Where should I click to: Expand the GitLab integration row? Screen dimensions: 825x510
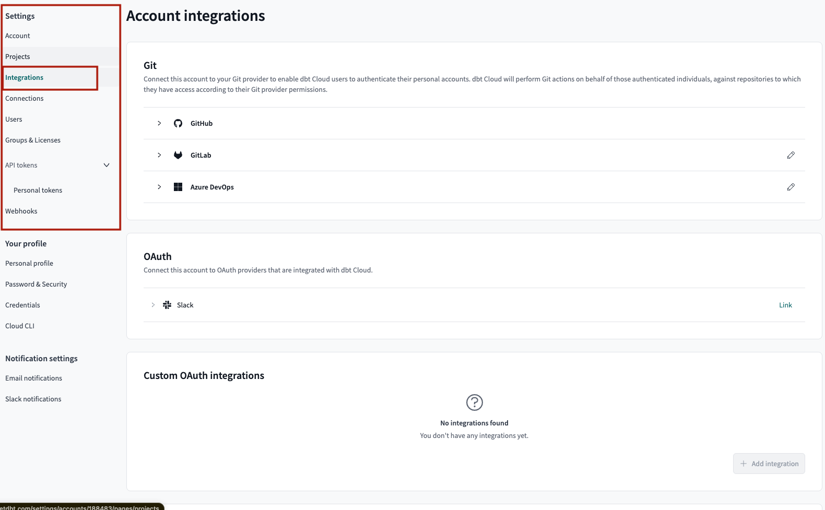click(159, 156)
